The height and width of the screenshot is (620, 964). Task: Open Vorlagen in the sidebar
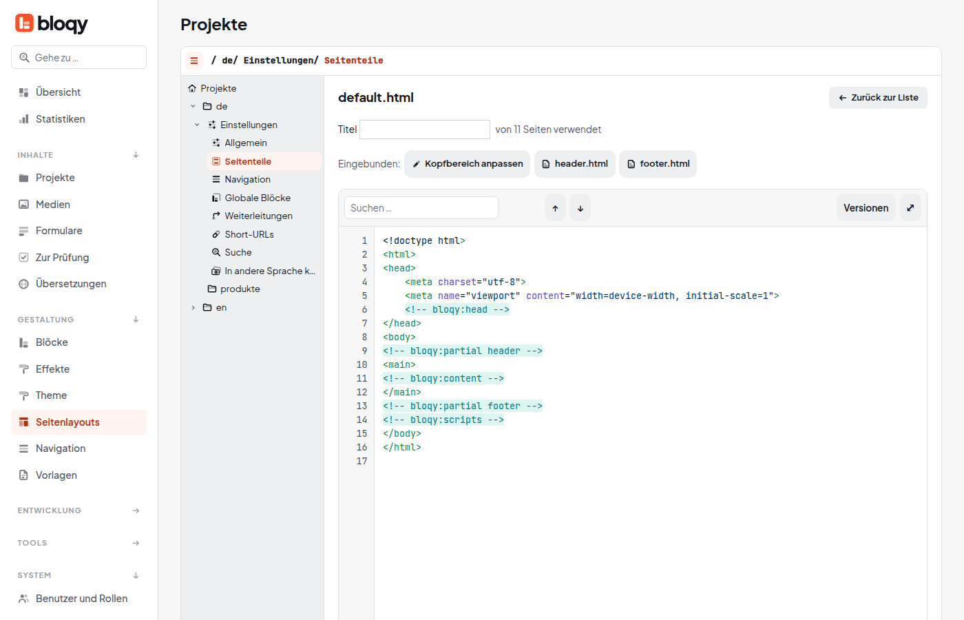(x=78, y=475)
